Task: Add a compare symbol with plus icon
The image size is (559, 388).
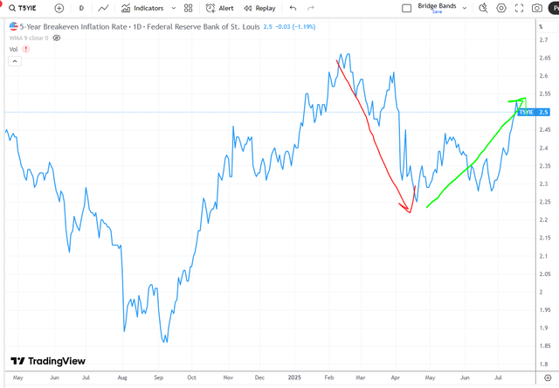Action: 59,8
